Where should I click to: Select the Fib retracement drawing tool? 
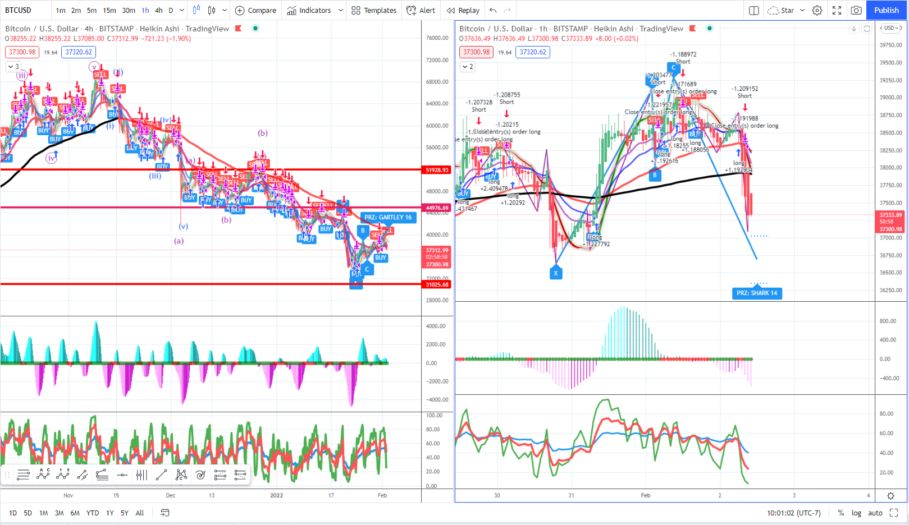point(23,475)
